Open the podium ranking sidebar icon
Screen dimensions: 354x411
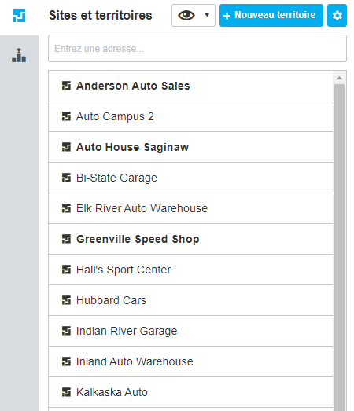click(x=19, y=55)
